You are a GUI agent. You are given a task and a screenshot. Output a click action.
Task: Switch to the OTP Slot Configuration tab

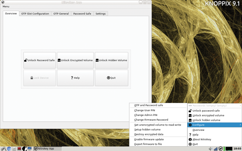point(35,14)
